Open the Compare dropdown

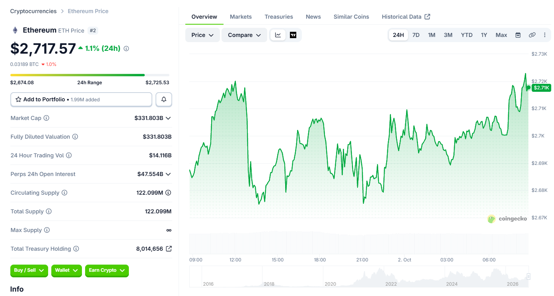tap(244, 35)
